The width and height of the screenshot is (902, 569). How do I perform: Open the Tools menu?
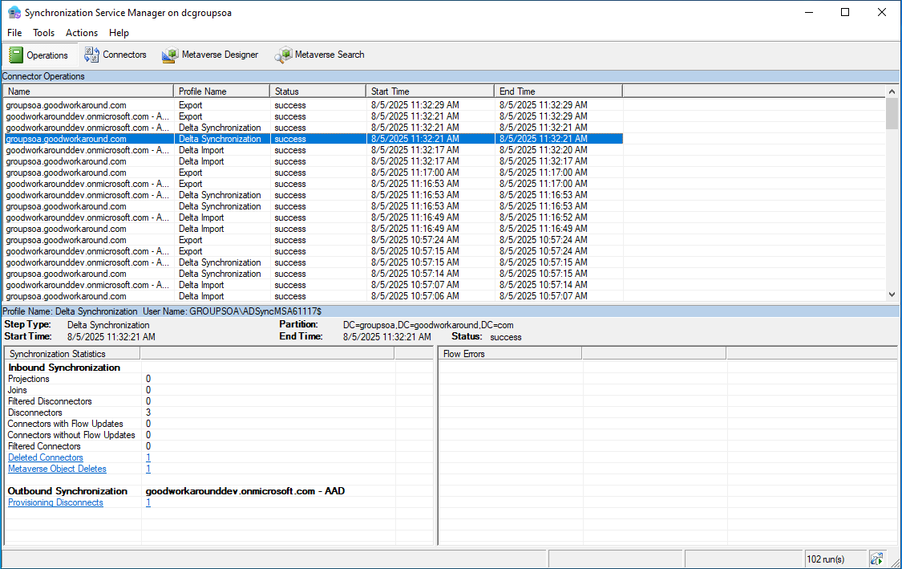[43, 33]
